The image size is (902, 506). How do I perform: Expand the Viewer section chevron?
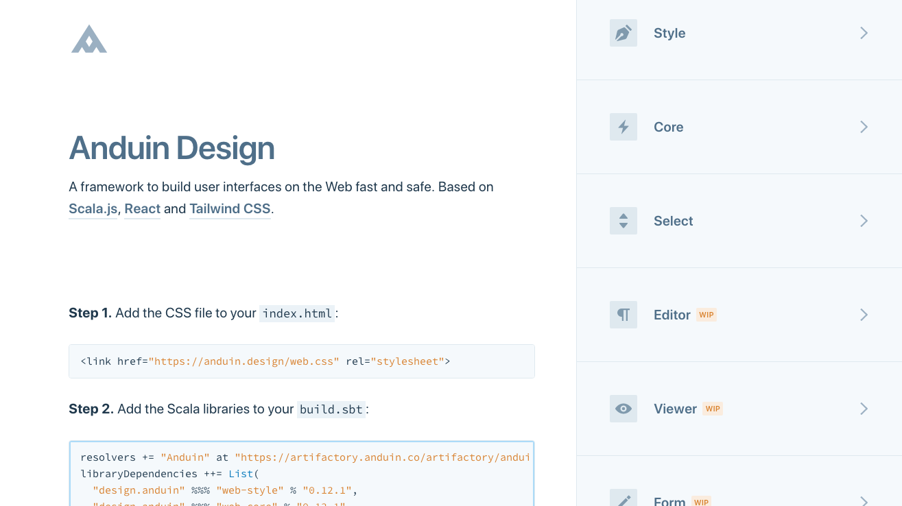click(864, 409)
